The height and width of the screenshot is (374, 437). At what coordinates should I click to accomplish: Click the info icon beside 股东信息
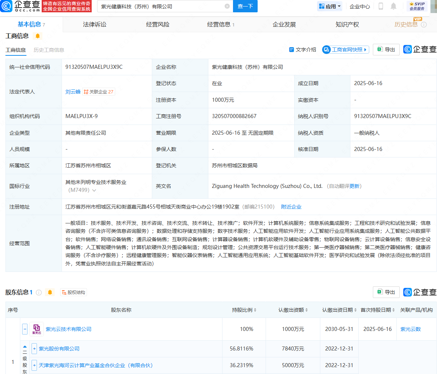click(x=39, y=292)
